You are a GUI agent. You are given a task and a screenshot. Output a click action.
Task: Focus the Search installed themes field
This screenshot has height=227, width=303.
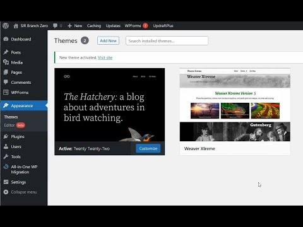tap(167, 41)
